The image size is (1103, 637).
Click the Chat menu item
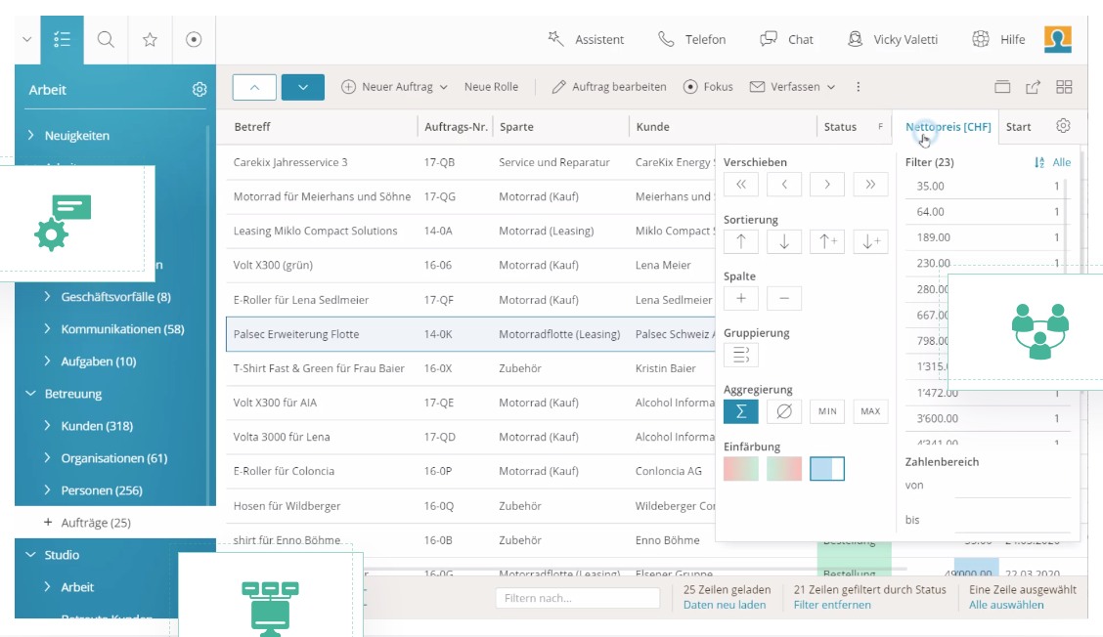(787, 39)
